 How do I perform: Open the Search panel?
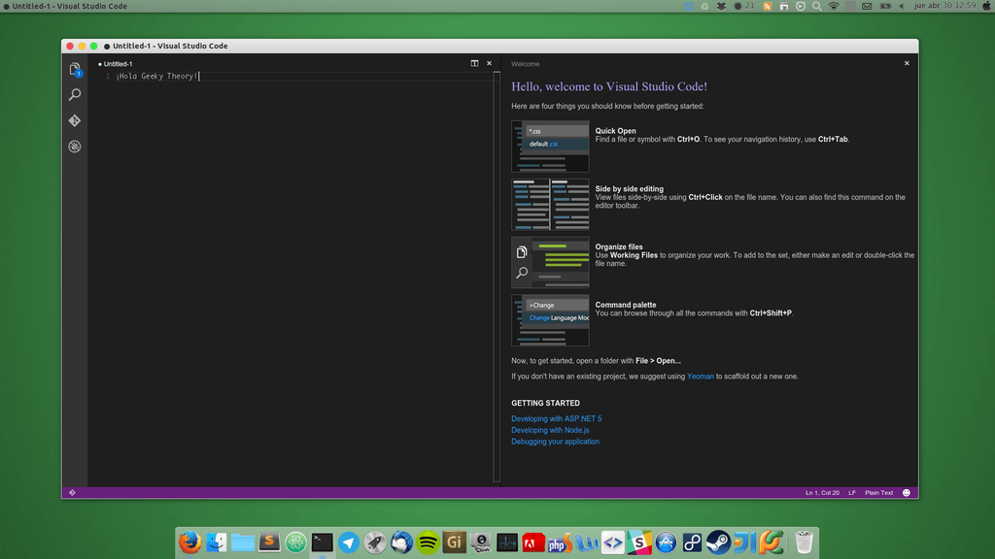74,95
